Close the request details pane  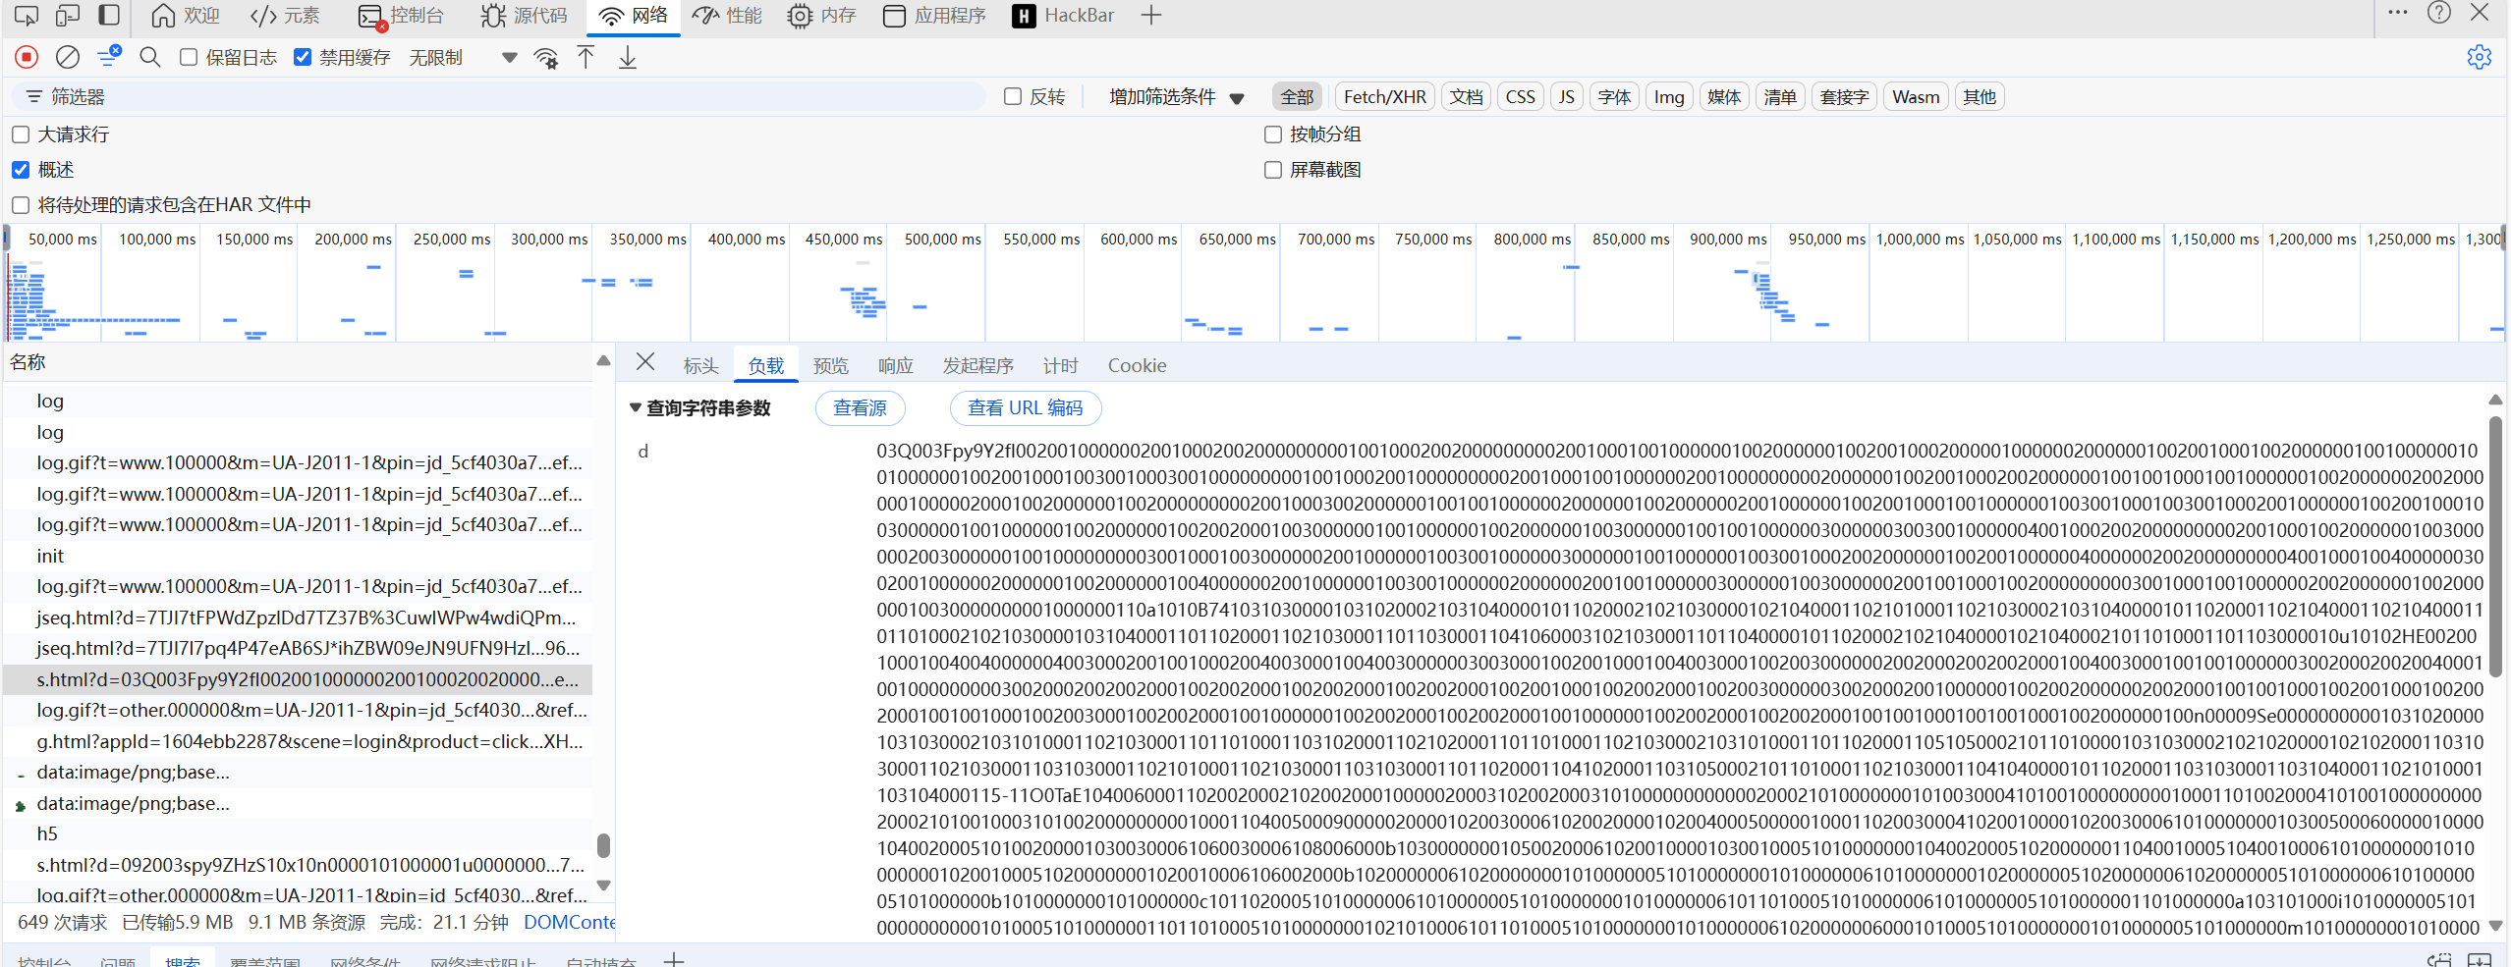[645, 362]
